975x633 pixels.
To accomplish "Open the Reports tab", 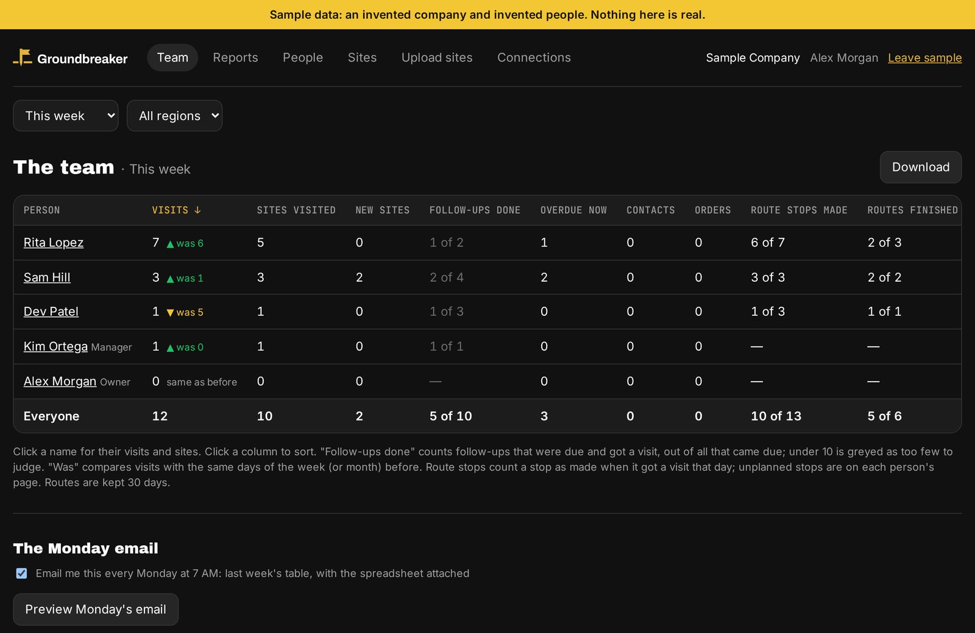I will click(235, 57).
